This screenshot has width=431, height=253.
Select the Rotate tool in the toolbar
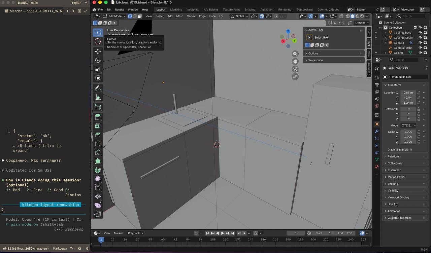(98, 60)
